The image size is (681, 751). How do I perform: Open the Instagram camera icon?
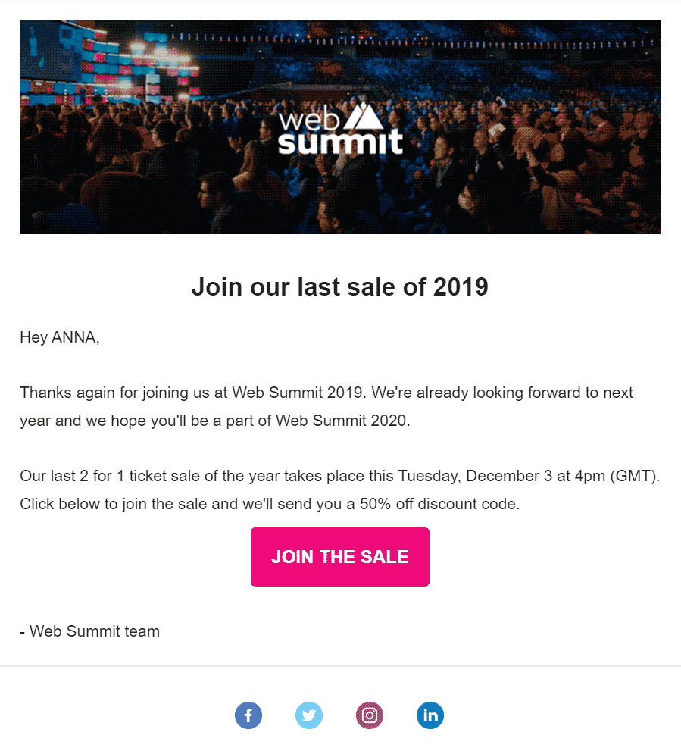(x=369, y=715)
